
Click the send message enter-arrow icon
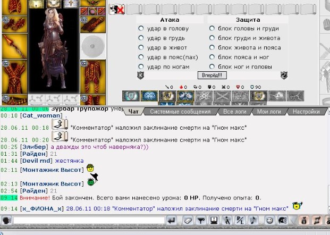pos(172,220)
